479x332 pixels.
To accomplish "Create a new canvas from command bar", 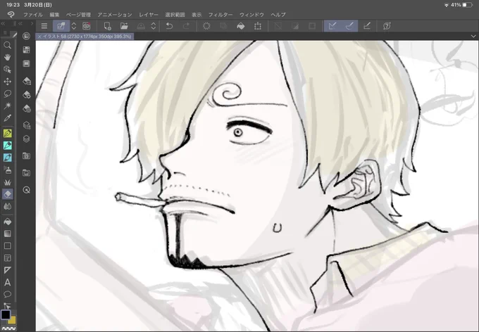I will pyautogui.click(x=107, y=26).
